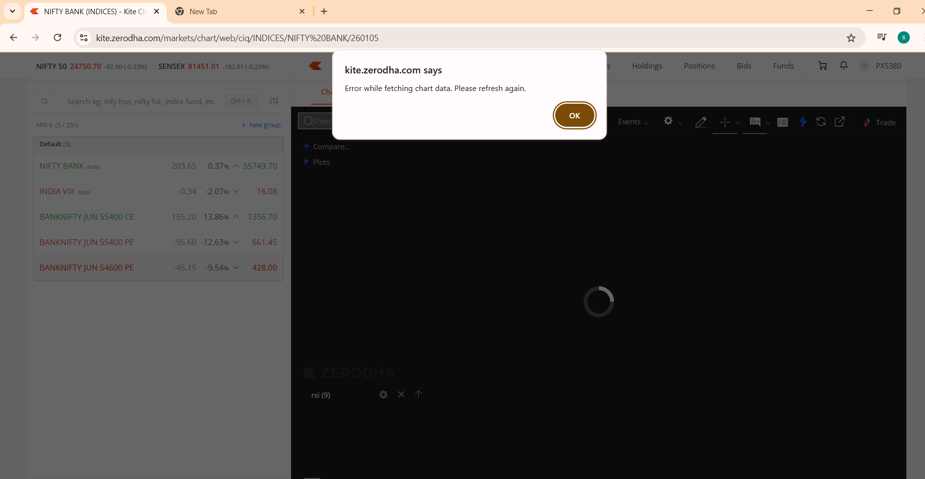This screenshot has height=479, width=925.
Task: View site information icon in address bar
Action: click(84, 38)
